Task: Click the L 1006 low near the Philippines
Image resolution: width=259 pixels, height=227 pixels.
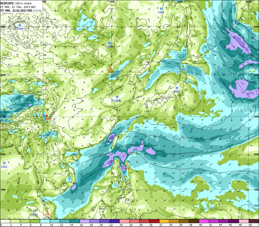Action: click(126, 167)
